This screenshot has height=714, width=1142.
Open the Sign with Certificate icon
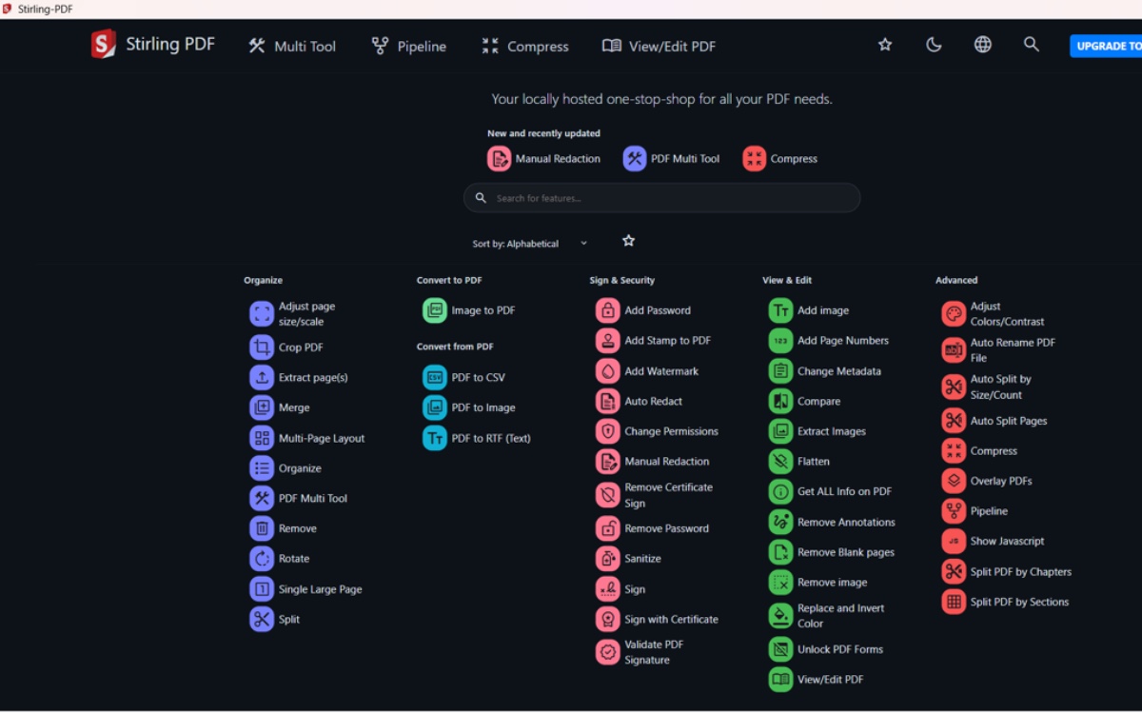[608, 619]
